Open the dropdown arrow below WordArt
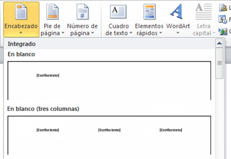Viewport: 231px width, 159px height. pos(178,33)
